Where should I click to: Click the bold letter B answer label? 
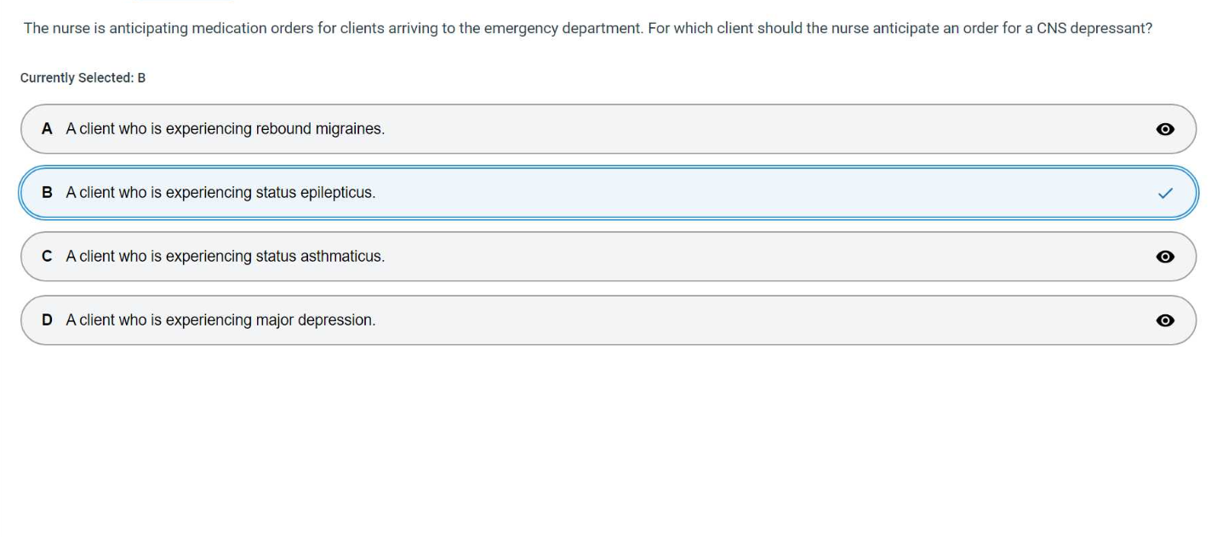[x=47, y=193]
